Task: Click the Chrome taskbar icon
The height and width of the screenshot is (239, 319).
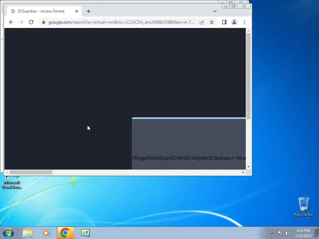Action: click(65, 233)
